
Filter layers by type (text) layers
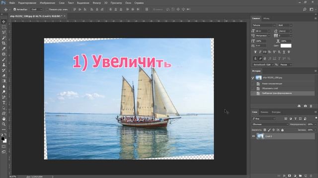tap(295, 119)
